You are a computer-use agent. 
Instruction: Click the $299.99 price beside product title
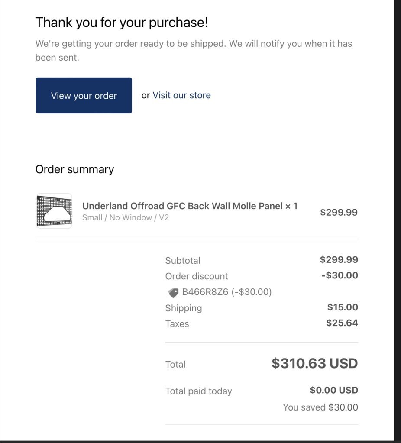pos(339,212)
